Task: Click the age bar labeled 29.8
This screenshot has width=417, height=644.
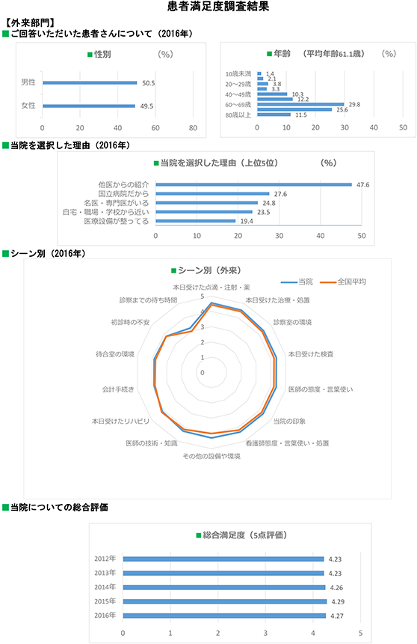Action: click(300, 104)
